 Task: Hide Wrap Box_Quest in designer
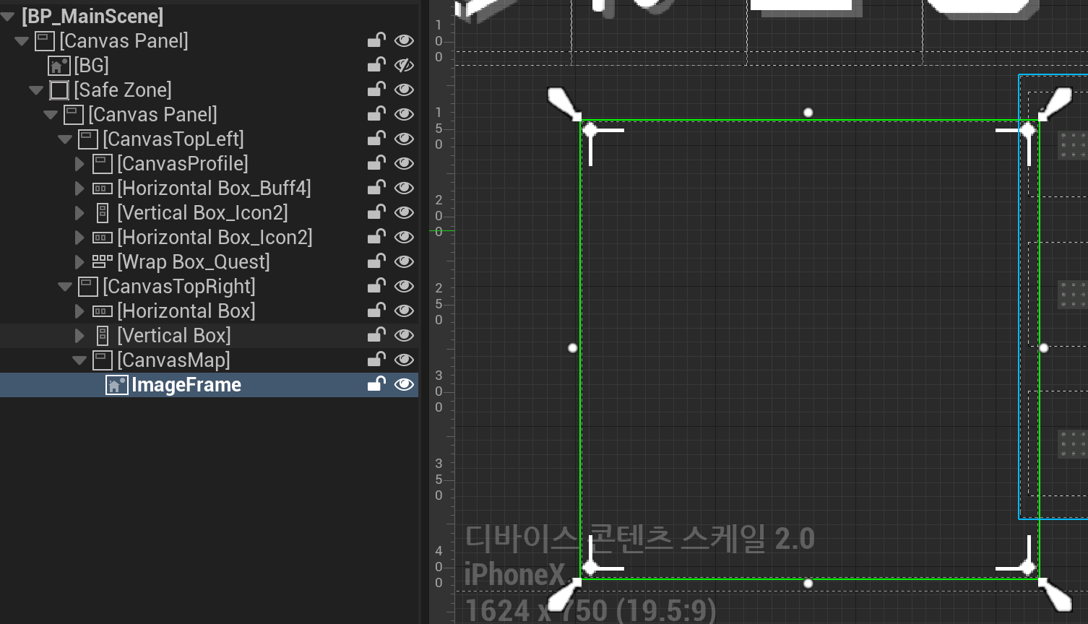(404, 261)
